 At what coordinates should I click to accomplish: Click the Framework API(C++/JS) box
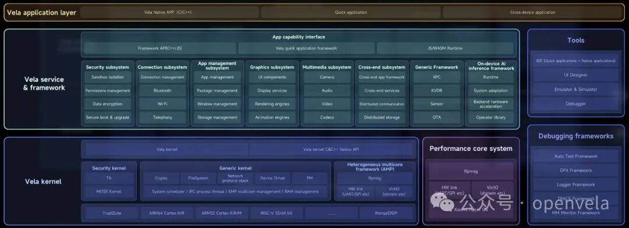coord(160,48)
